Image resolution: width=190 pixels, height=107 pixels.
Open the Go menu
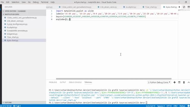(x=29, y=2)
